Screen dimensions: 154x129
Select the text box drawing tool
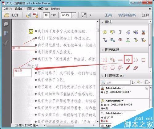[105, 60]
